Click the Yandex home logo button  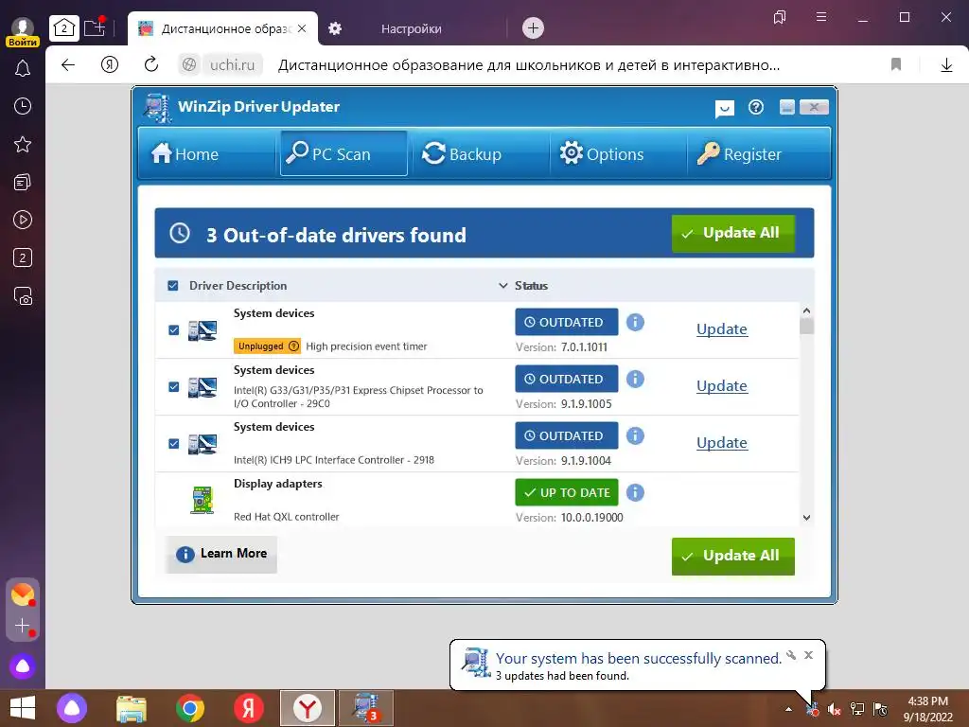point(110,65)
